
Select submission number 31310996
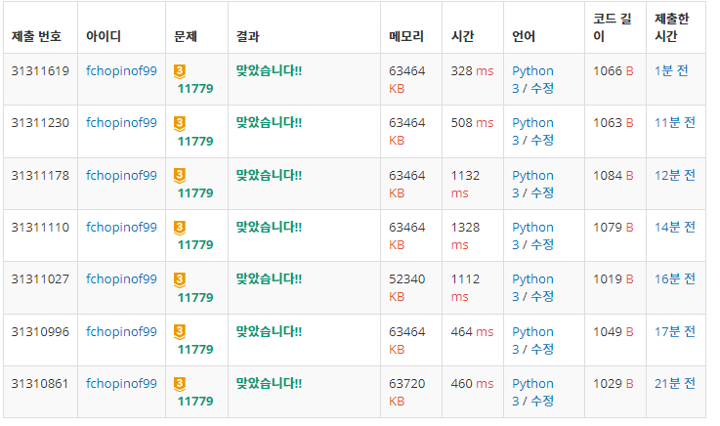click(40, 331)
